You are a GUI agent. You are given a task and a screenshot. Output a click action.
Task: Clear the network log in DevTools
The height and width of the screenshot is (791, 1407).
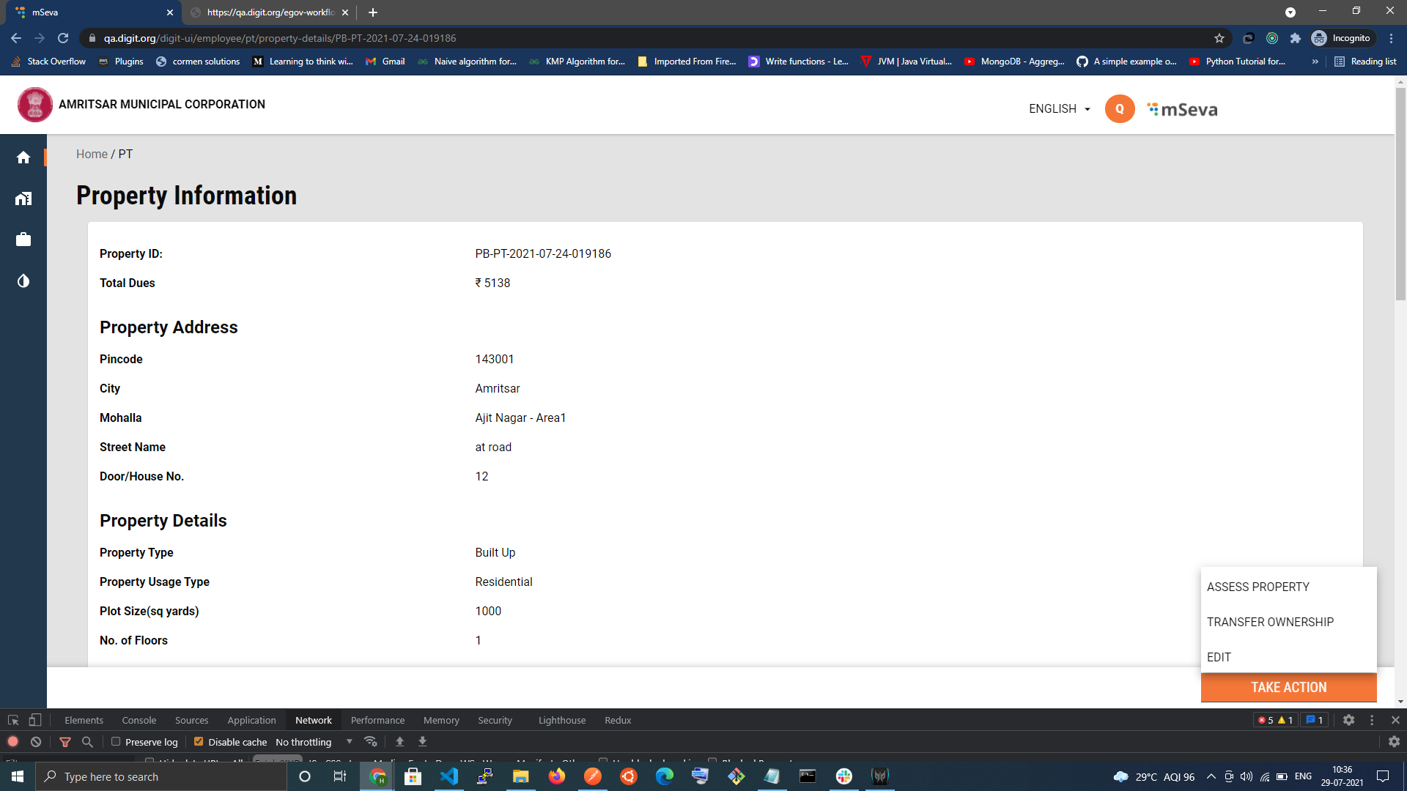[36, 742]
